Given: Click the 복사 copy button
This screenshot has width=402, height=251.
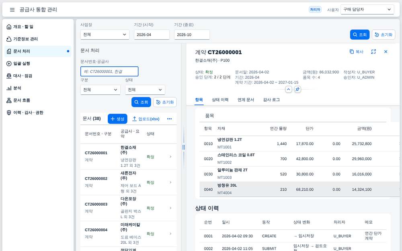Looking at the screenshot, I should coord(356,52).
